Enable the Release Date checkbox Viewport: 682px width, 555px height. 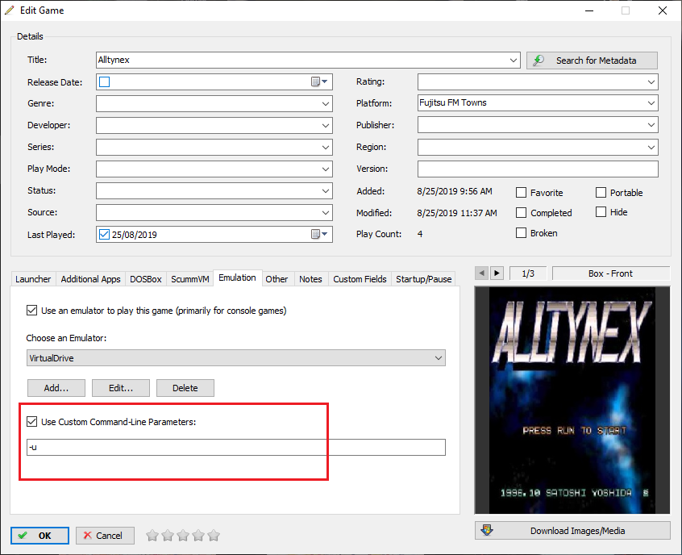[104, 81]
